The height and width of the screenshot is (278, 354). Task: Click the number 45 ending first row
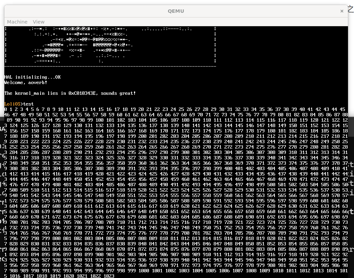342,109
